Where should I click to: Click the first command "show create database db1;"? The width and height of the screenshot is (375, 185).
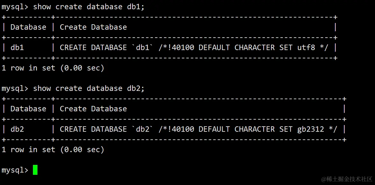point(89,7)
